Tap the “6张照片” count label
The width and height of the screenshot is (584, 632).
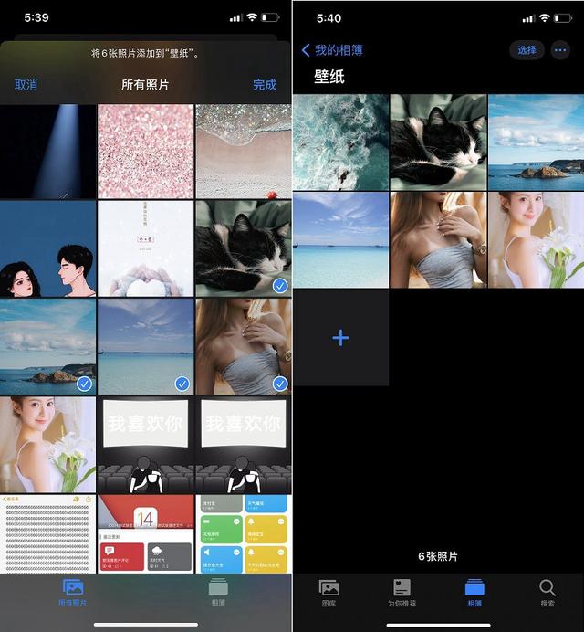(438, 556)
